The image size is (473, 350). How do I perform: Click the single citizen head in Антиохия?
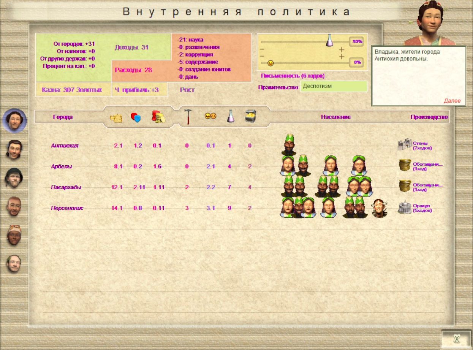(289, 145)
